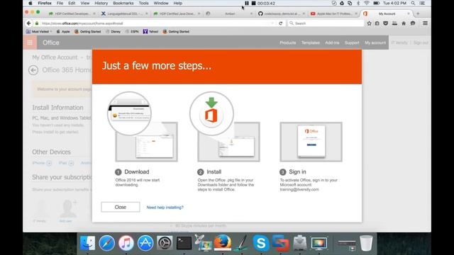Viewport: 454px width, 255px height.
Task: Open the bookmarks list clipboard icon
Action: click(377, 23)
